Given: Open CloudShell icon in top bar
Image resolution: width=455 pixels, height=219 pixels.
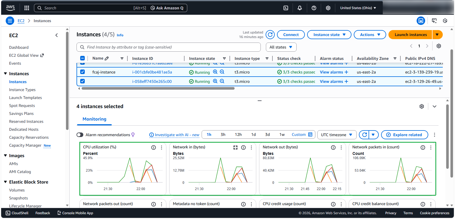Looking at the screenshot, I should tap(286, 8).
